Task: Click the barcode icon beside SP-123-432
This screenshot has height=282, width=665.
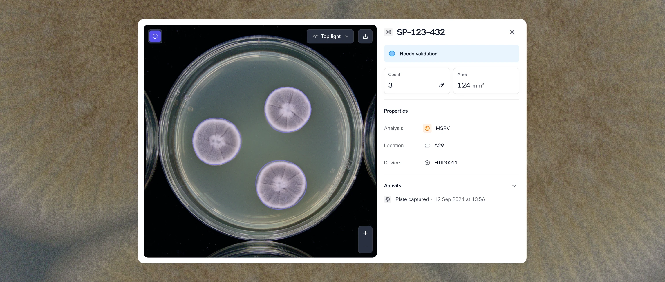Action: [388, 32]
